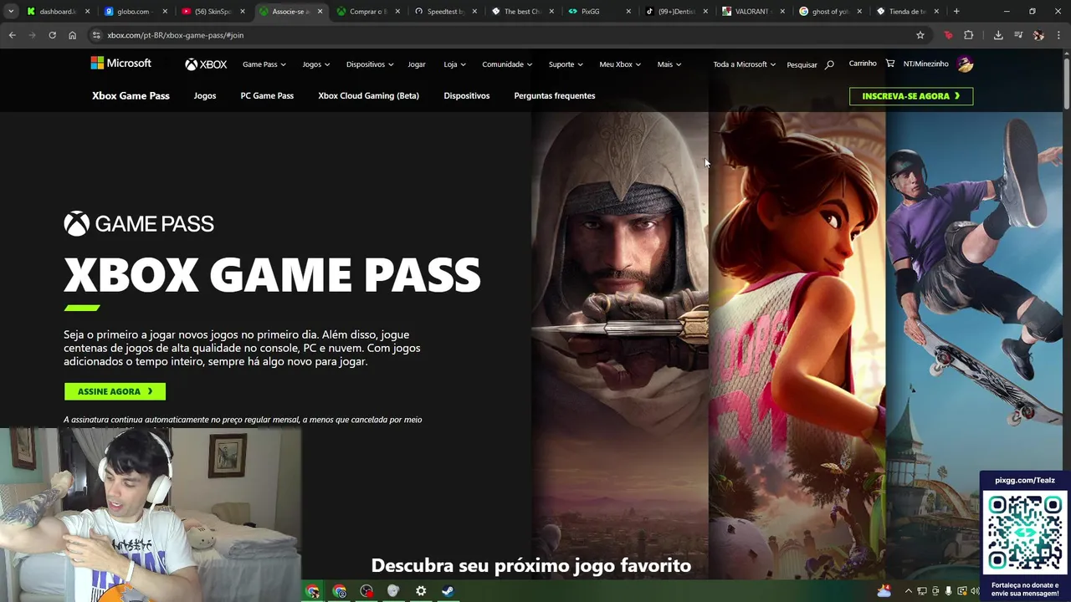Viewport: 1071px width, 602px height.
Task: Open browser downloads icon
Action: point(998,35)
